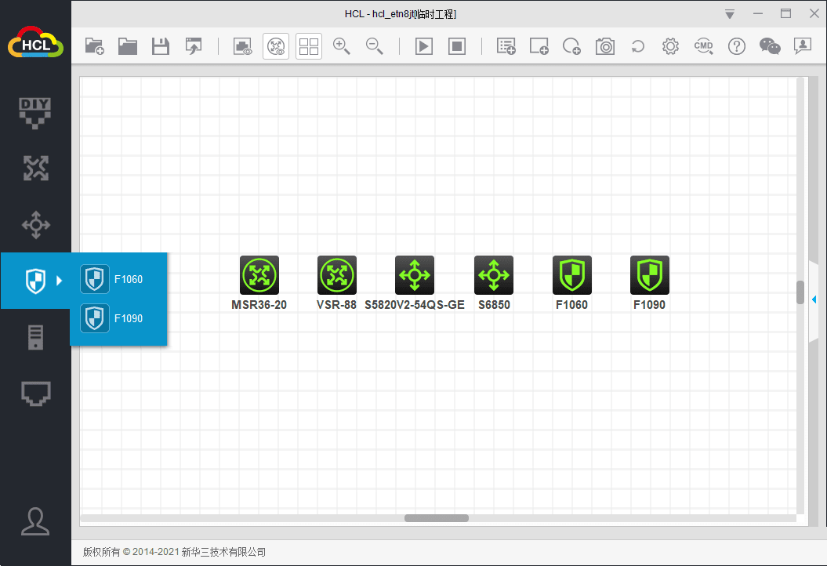Select the MSR36-20 router on canvas
Viewport: 827px width, 566px height.
(x=259, y=275)
